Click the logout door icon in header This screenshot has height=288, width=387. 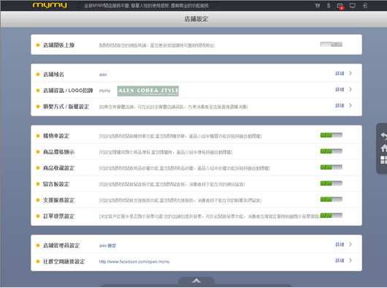365,6
